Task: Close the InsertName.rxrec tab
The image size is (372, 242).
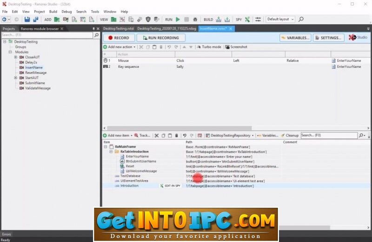Action: point(231,29)
